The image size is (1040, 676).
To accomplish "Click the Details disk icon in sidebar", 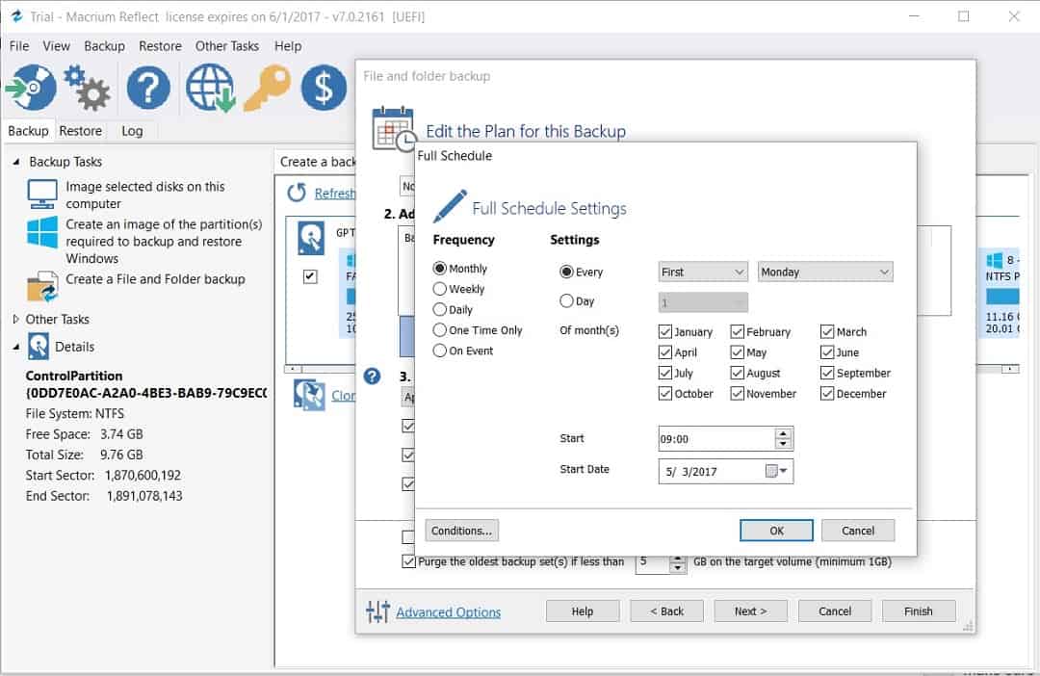I will pos(39,347).
